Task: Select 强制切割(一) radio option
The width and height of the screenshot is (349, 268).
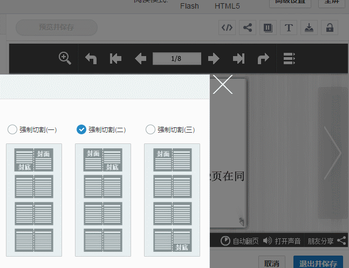Action: (x=12, y=129)
